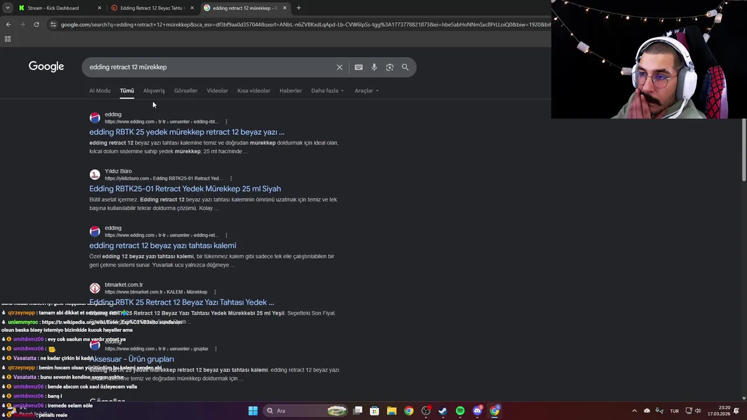The height and width of the screenshot is (420, 747).
Task: Search by image with the Lens icon
Action: 389,67
